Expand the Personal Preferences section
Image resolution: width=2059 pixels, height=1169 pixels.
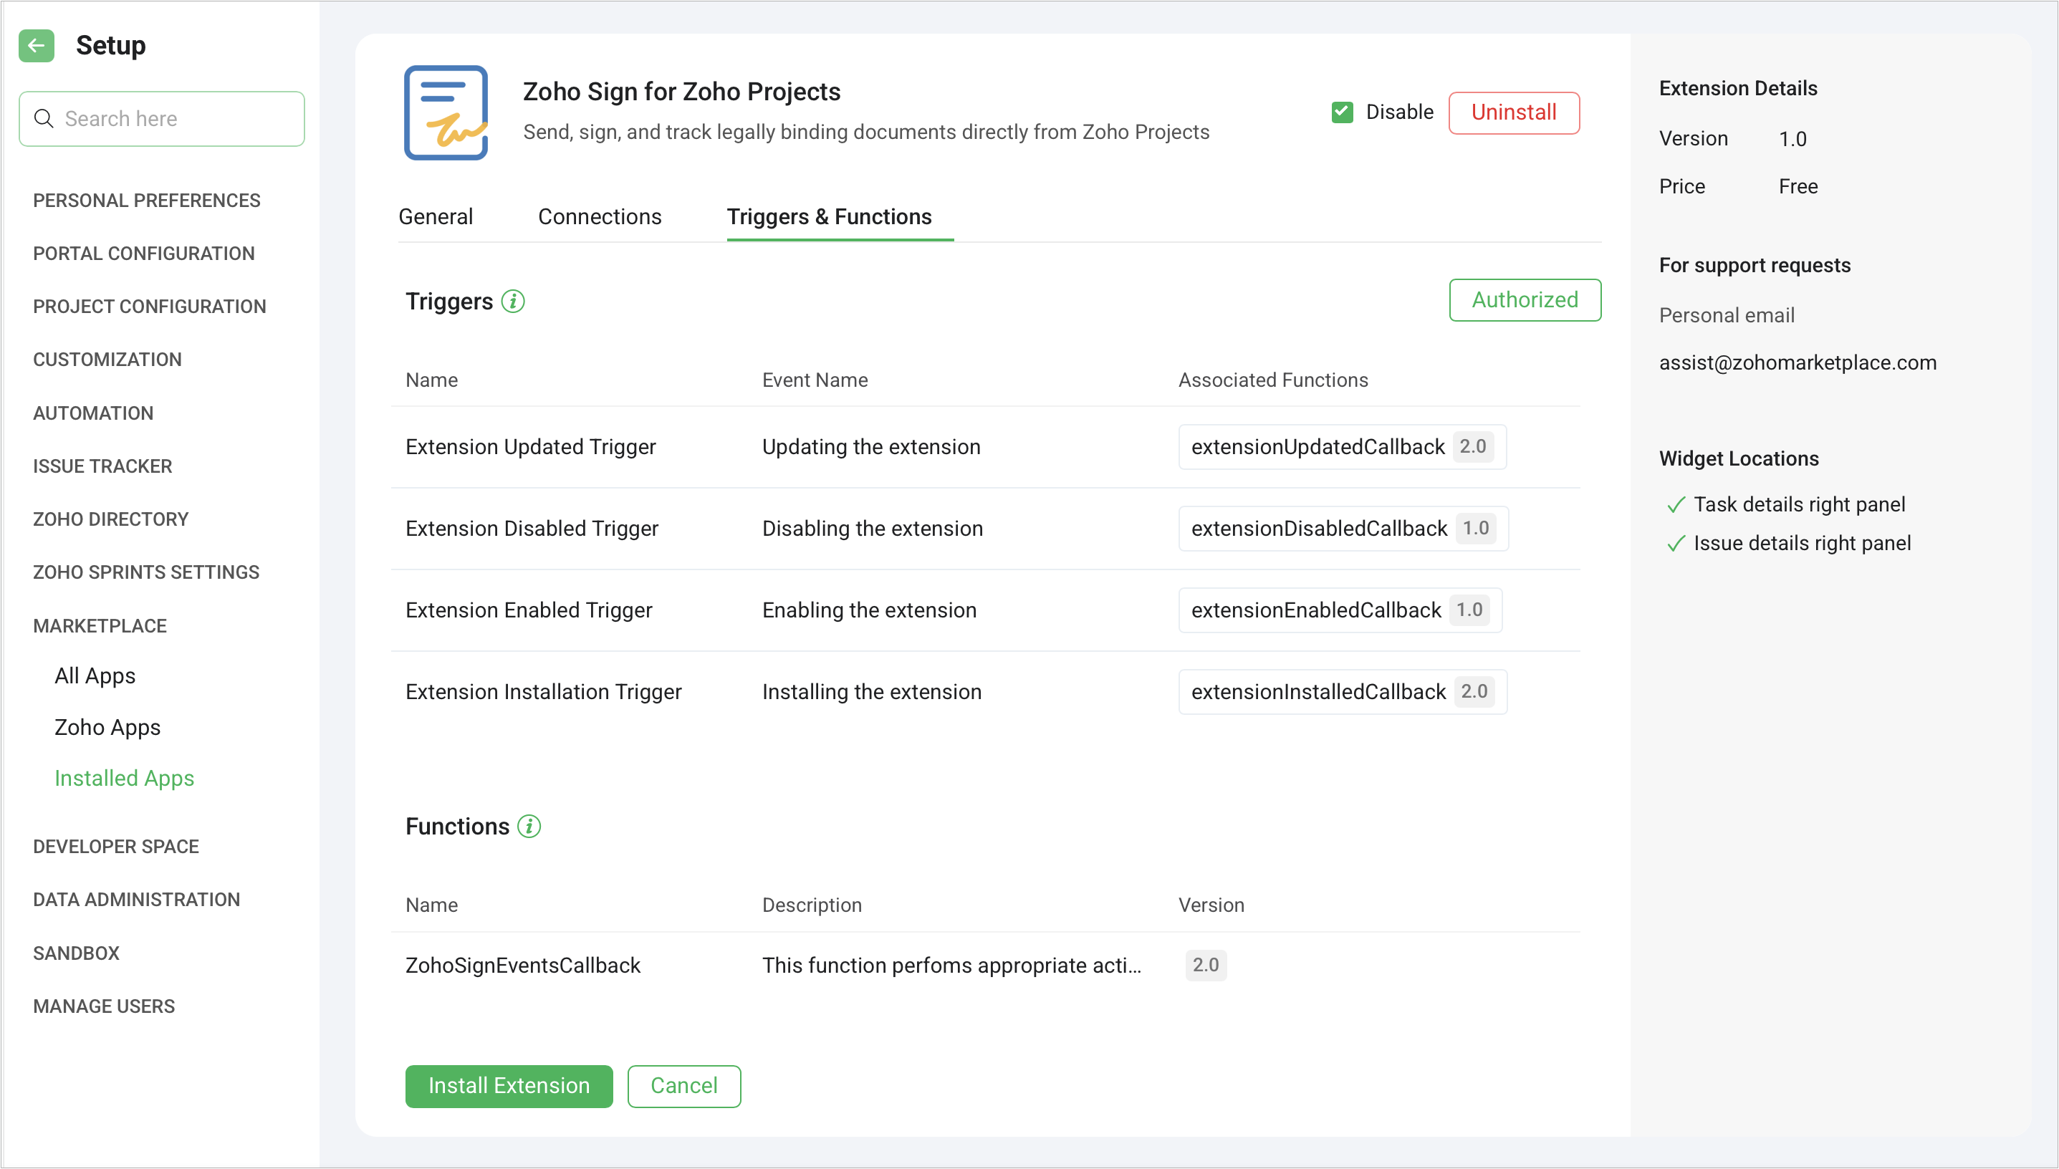pos(146,200)
